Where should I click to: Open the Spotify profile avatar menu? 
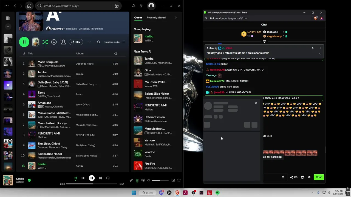pyautogui.click(x=151, y=6)
